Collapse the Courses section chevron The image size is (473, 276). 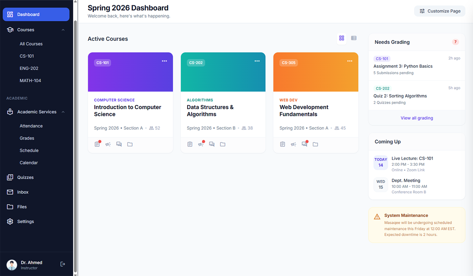click(63, 30)
